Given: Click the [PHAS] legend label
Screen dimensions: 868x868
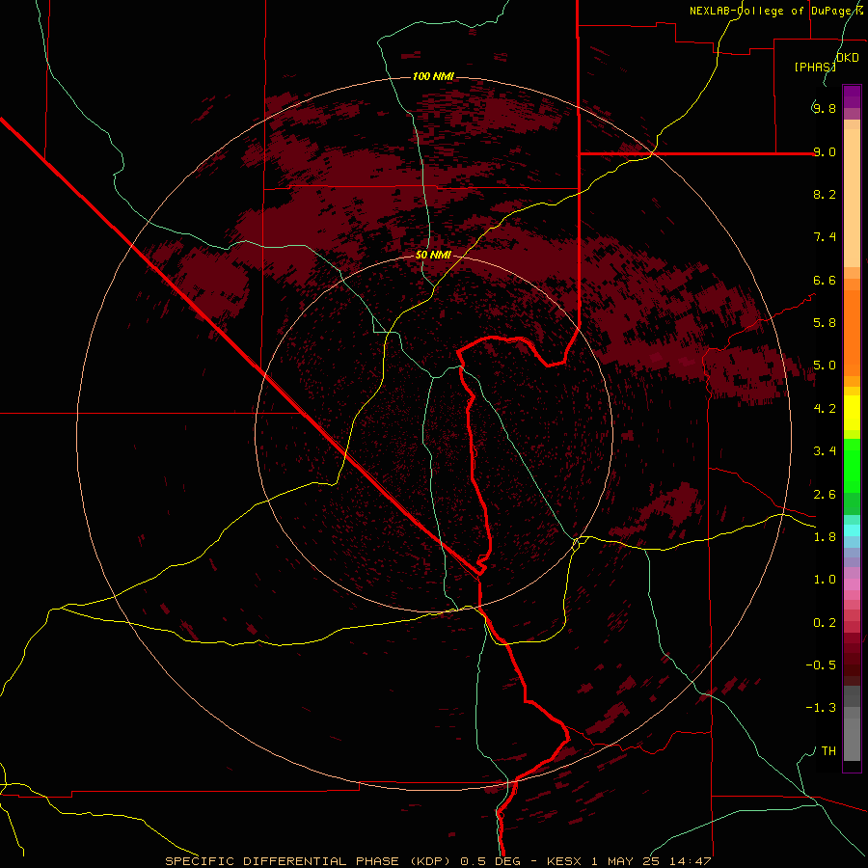Looking at the screenshot, I should click(815, 67).
